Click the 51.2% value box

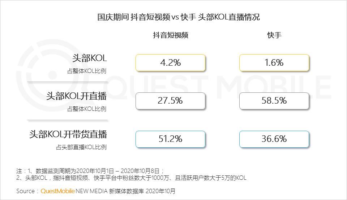pyautogui.click(x=170, y=139)
